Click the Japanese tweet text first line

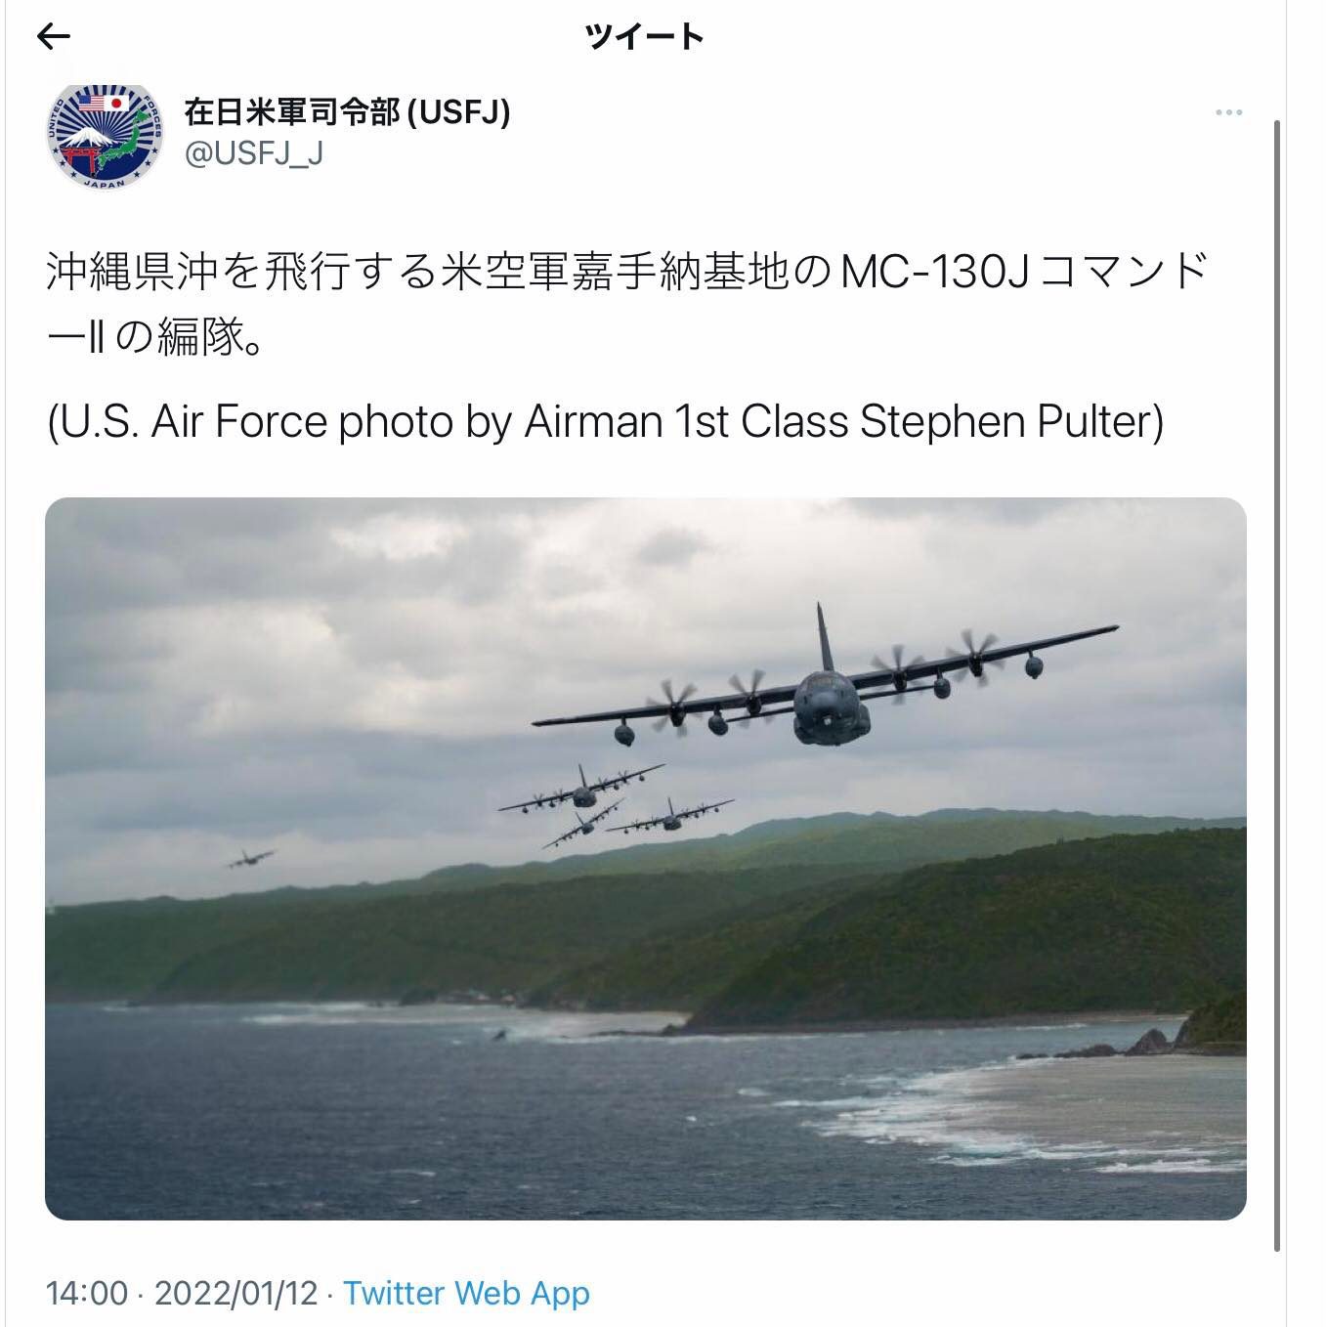[x=627, y=273]
